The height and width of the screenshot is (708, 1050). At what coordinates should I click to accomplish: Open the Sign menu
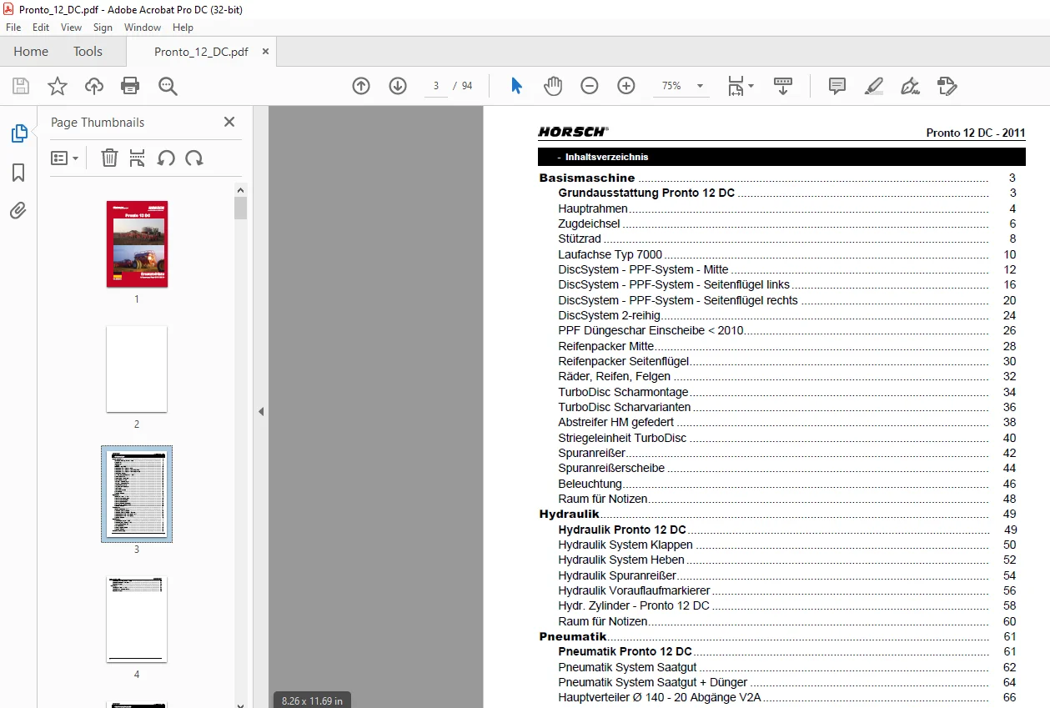pyautogui.click(x=103, y=28)
